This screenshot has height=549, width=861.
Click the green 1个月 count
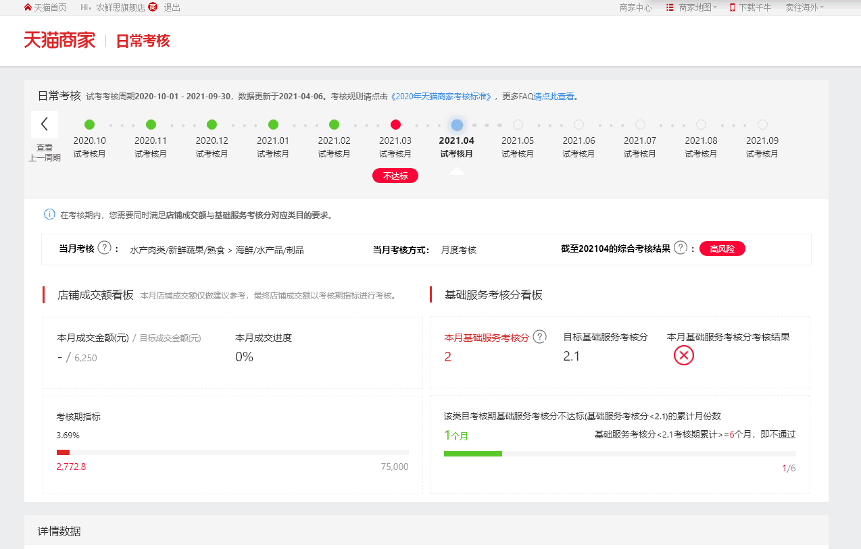point(456,436)
